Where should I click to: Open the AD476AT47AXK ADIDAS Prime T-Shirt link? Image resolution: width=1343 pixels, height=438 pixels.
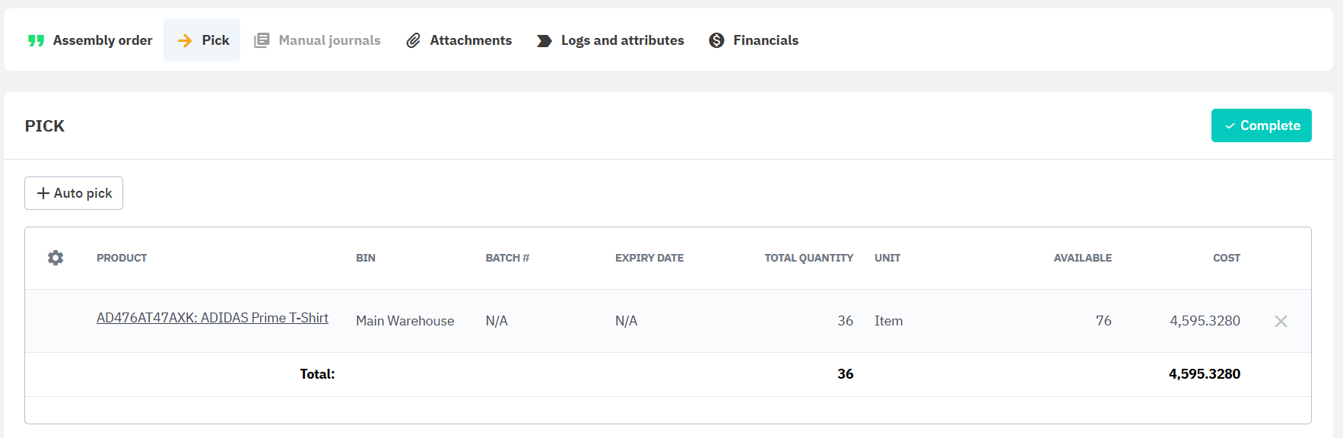tap(212, 318)
